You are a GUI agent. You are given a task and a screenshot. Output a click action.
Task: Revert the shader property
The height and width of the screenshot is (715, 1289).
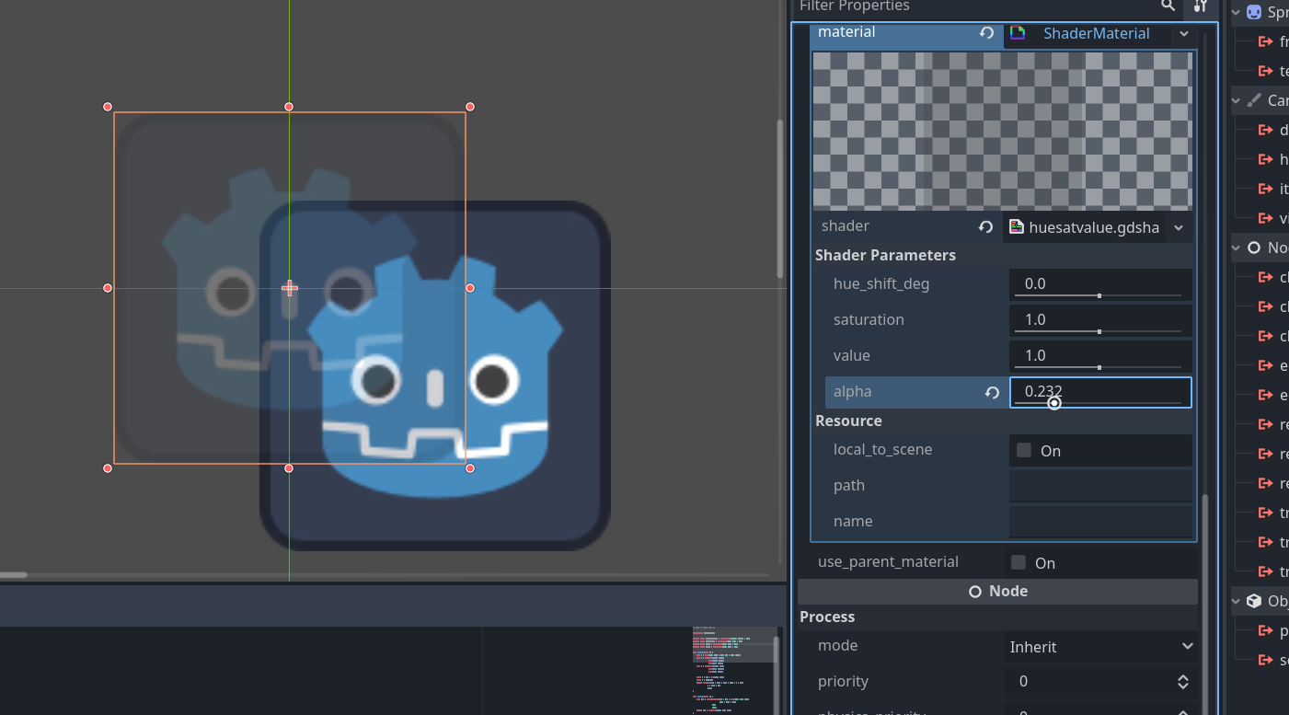click(x=986, y=226)
